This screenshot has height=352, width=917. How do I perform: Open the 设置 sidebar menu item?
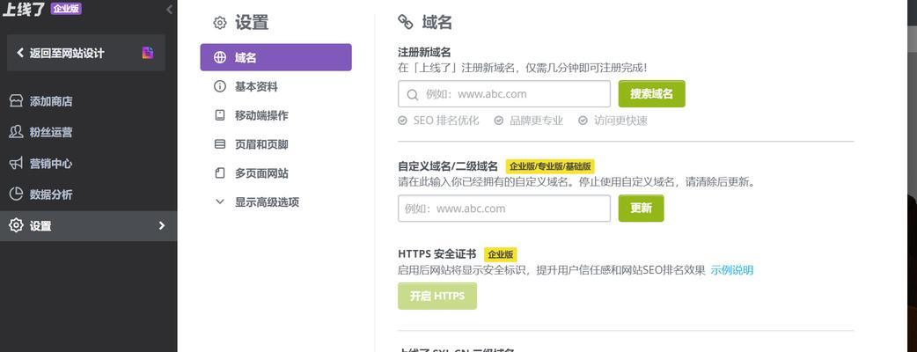(88, 225)
